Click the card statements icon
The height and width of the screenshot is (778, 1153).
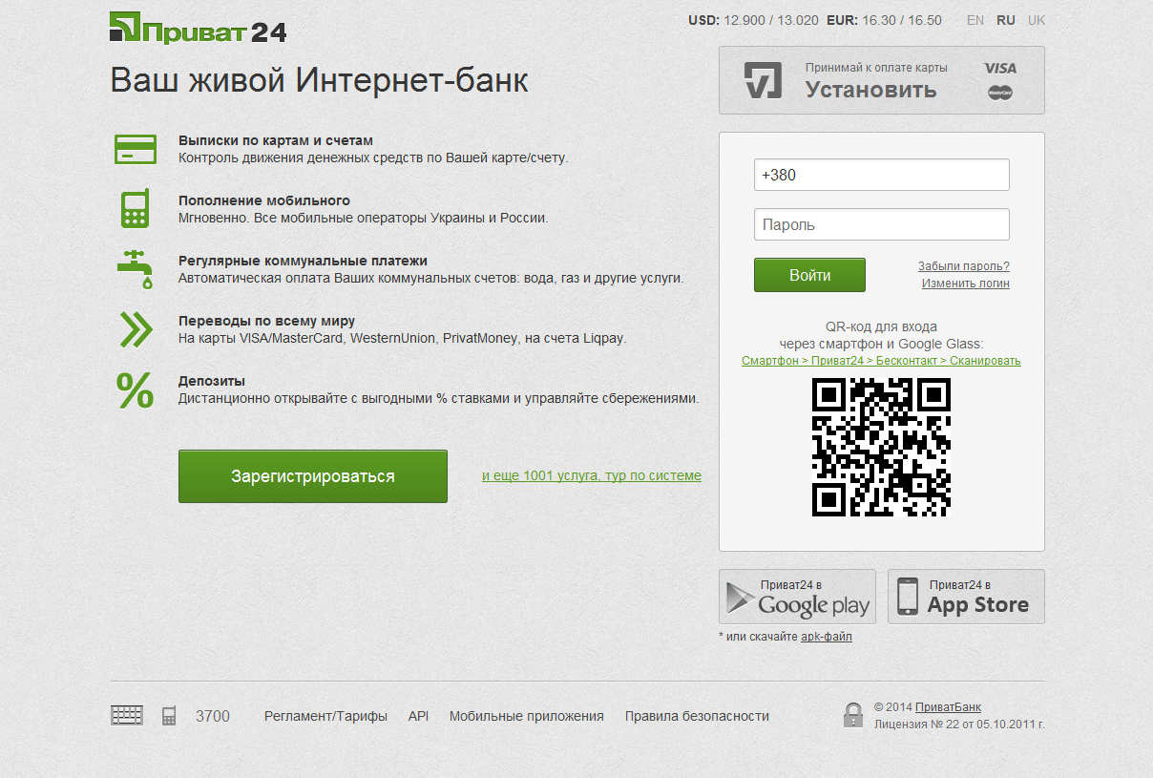[x=136, y=149]
